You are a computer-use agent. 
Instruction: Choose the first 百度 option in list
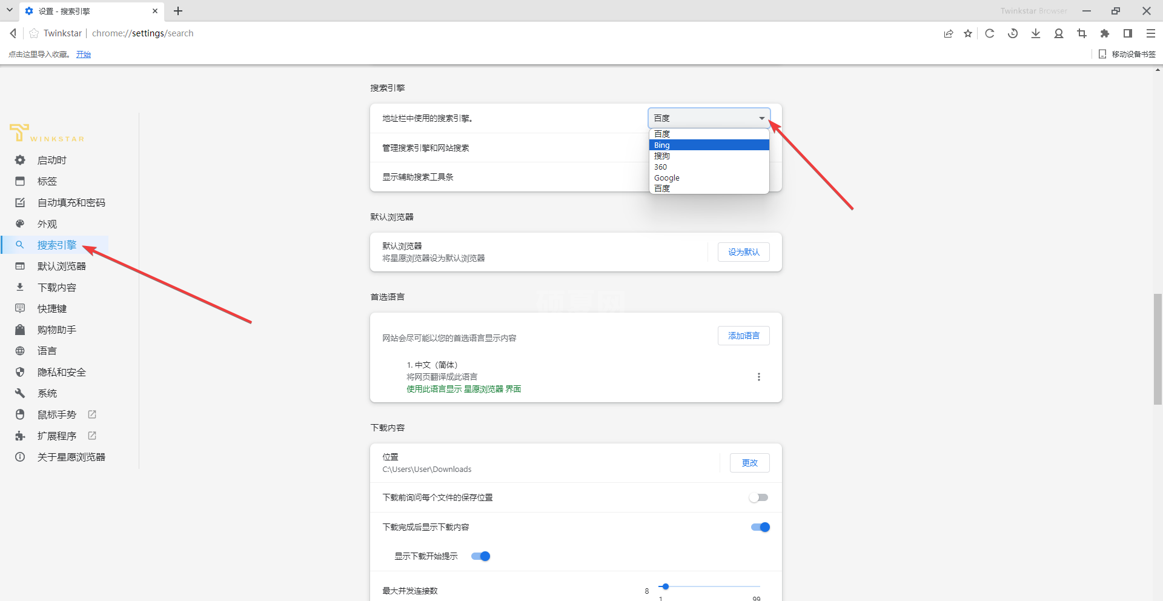(709, 134)
